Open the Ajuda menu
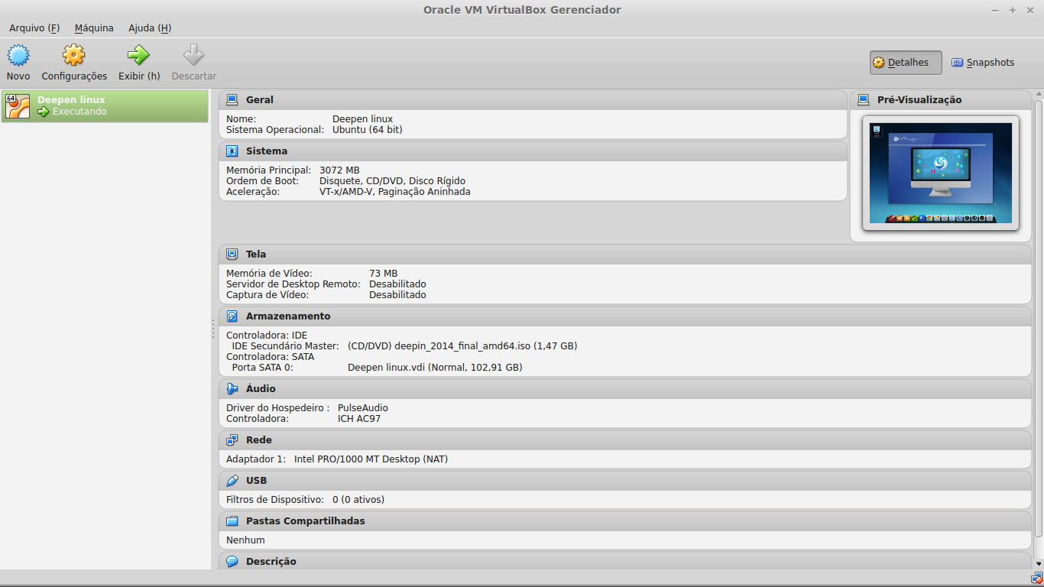 [150, 28]
